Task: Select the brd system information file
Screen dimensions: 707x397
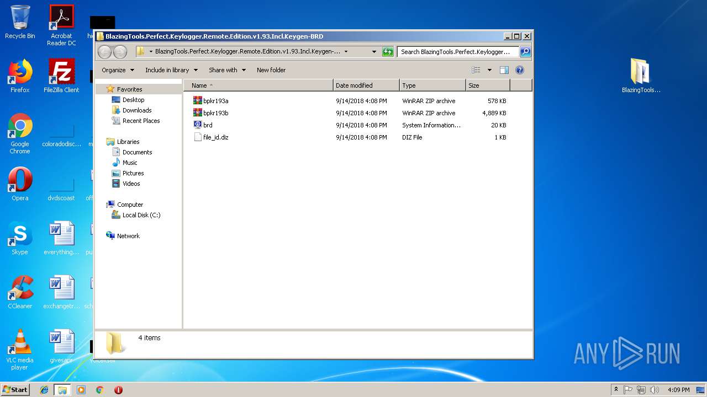Action: [x=203, y=125]
